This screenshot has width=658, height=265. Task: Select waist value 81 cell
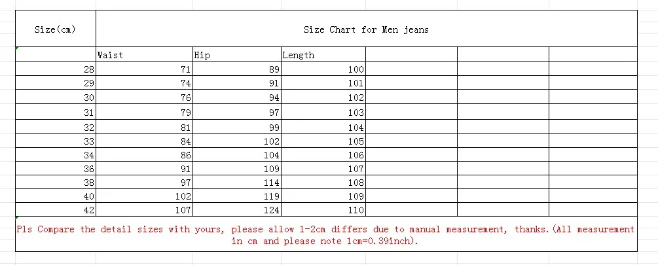[x=144, y=128]
